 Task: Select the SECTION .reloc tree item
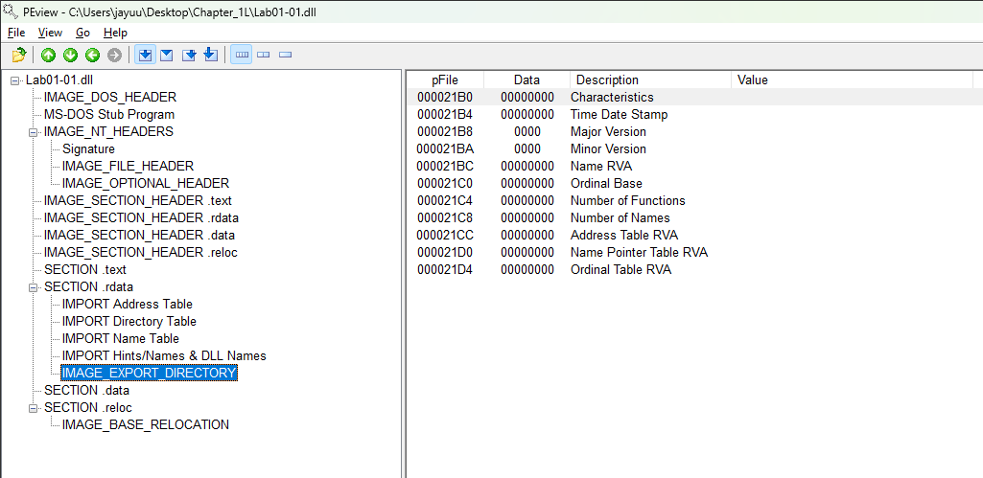pos(88,407)
